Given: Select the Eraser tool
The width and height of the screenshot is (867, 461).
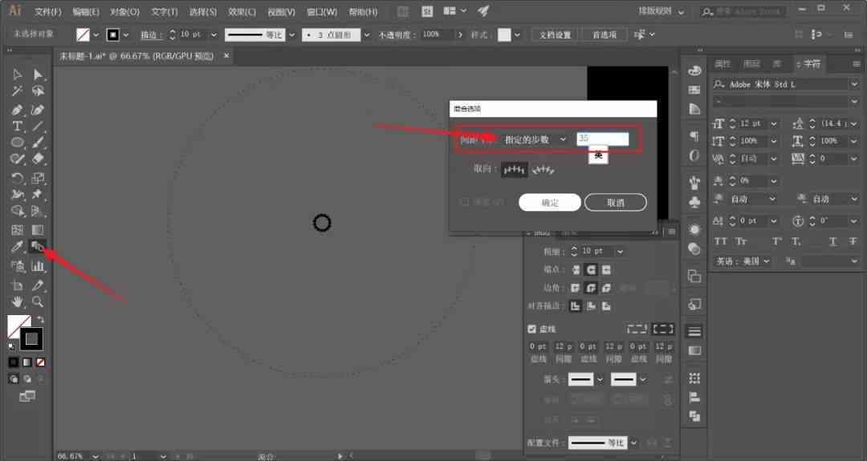Looking at the screenshot, I should (x=38, y=159).
